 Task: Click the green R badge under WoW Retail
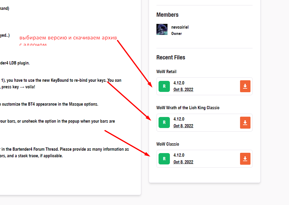[x=164, y=86]
